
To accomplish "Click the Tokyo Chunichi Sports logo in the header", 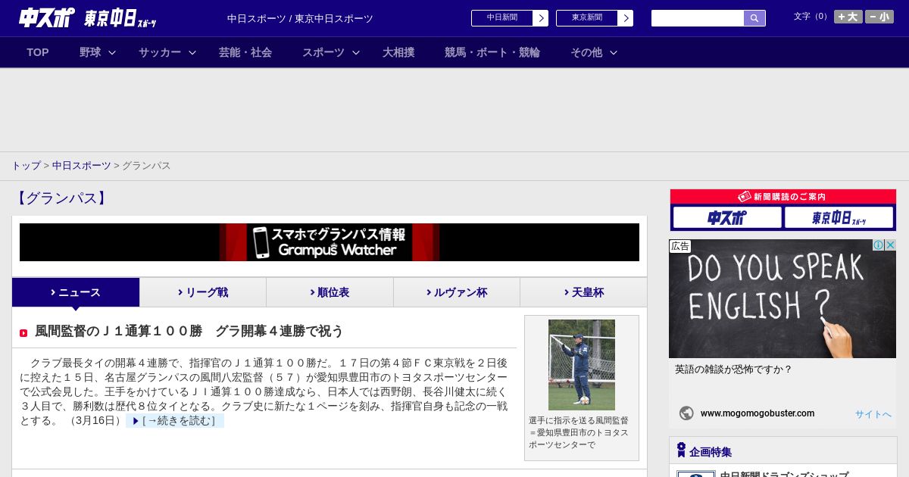I will click(x=120, y=18).
